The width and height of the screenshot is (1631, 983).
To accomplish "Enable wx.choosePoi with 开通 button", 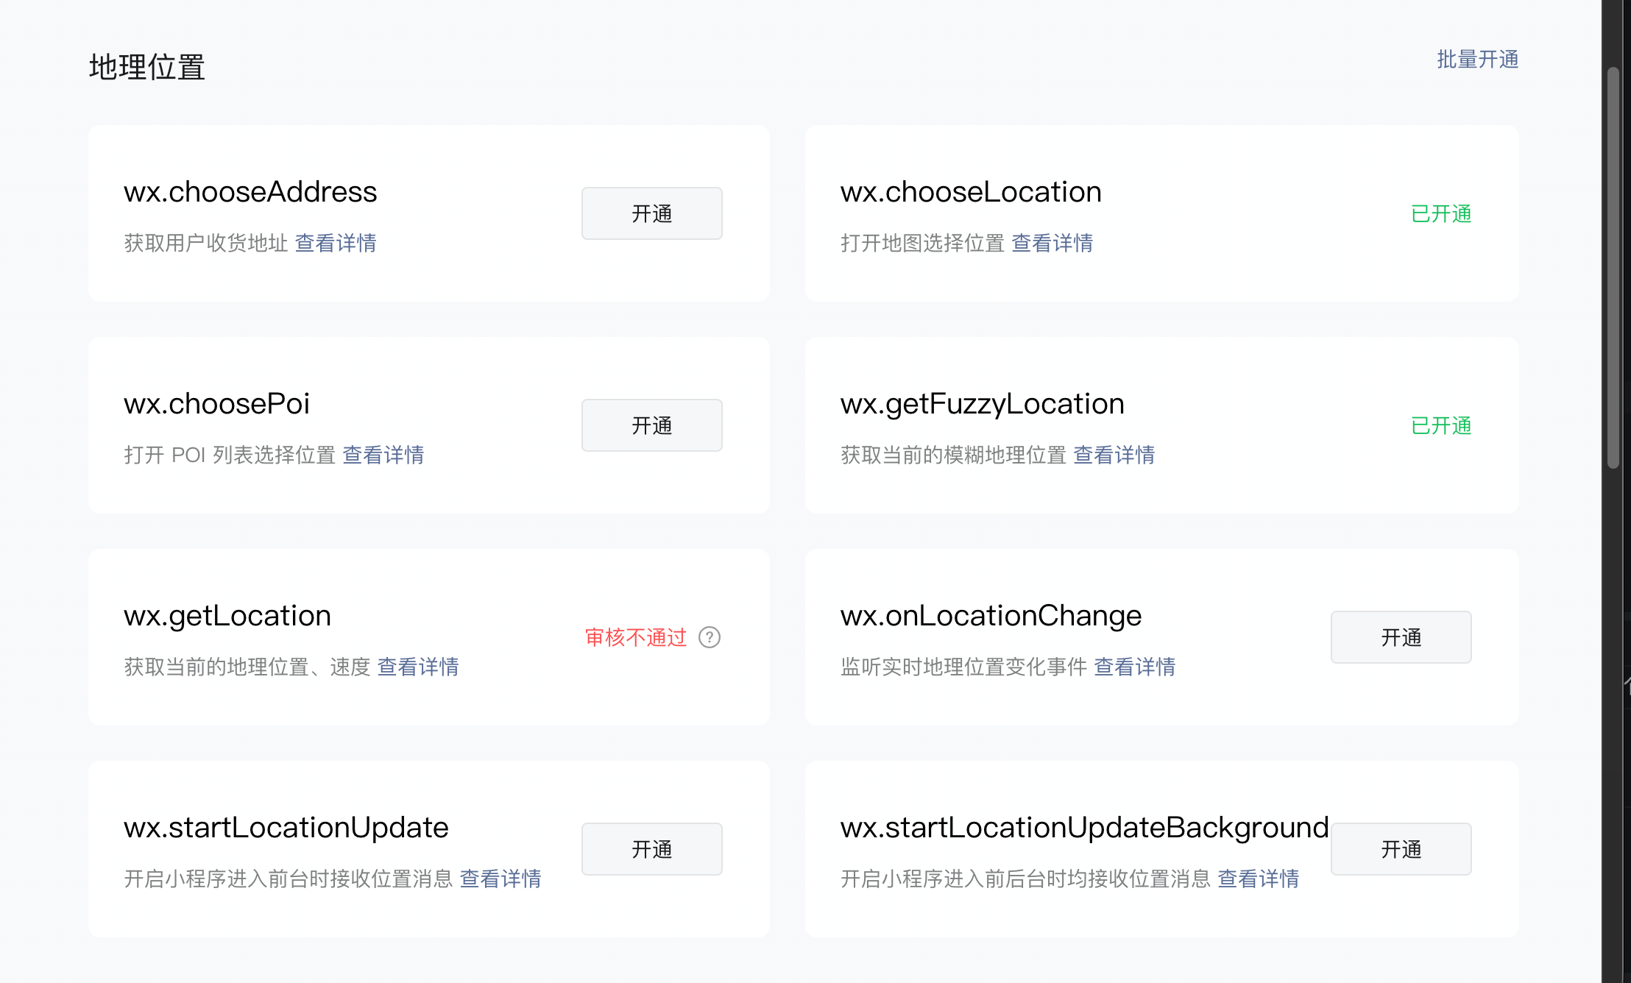I will tap(651, 425).
